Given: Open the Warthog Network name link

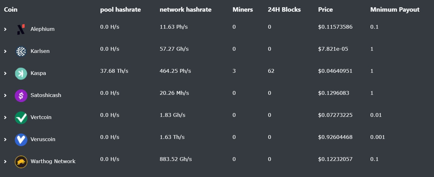Looking at the screenshot, I should [53, 161].
